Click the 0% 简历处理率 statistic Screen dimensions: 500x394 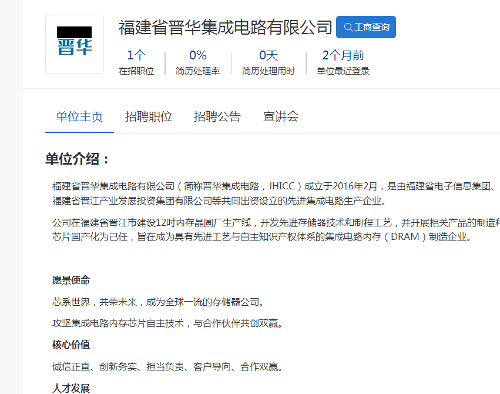(197, 62)
